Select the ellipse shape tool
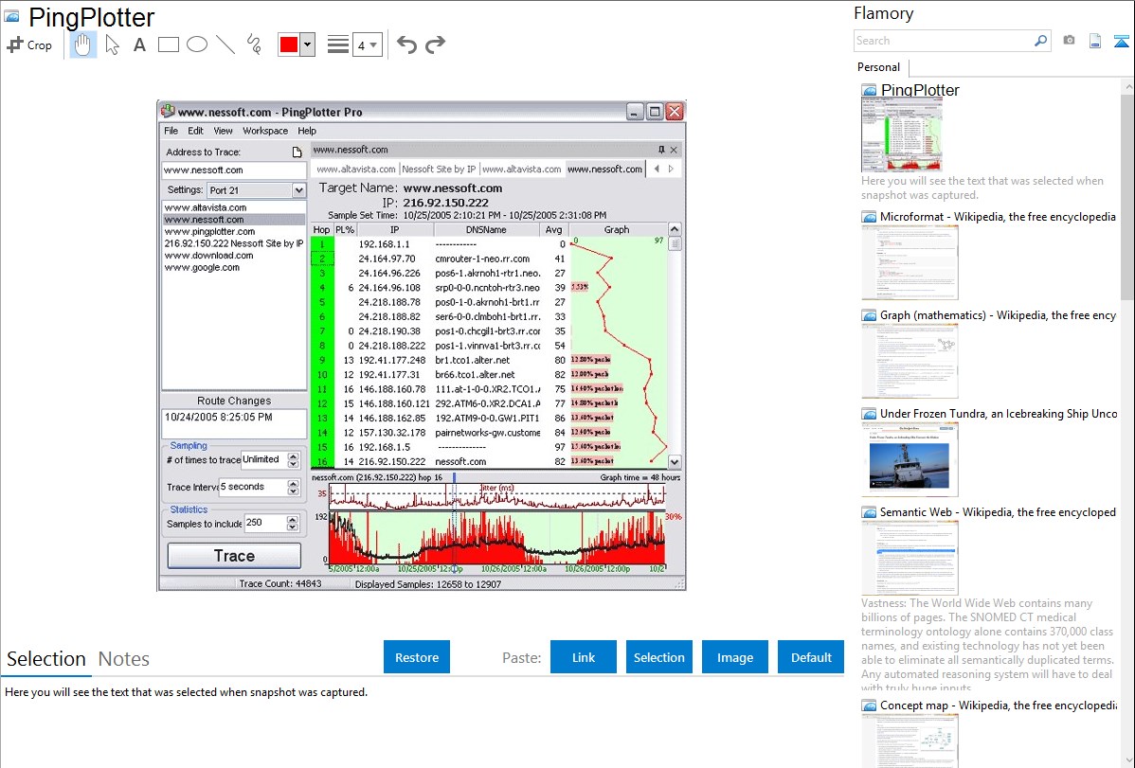The image size is (1135, 768). 196,45
